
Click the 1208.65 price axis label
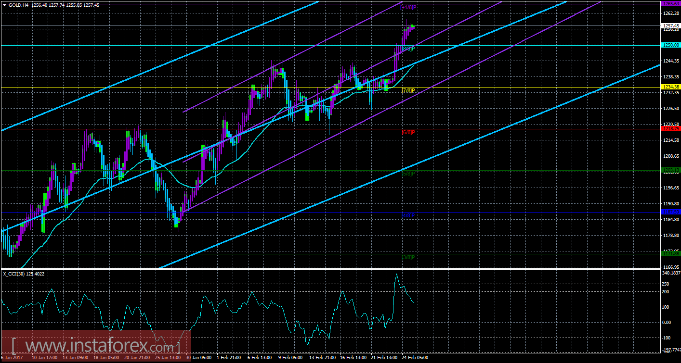pos(670,156)
